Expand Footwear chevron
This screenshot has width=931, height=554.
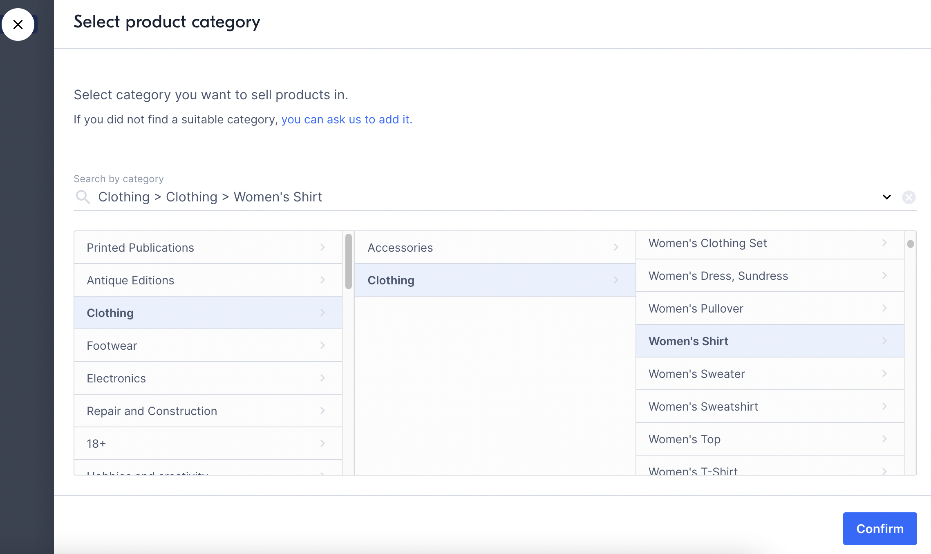click(322, 345)
